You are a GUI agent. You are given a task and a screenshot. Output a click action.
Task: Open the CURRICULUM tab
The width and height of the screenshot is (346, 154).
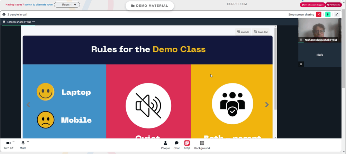tap(237, 4)
